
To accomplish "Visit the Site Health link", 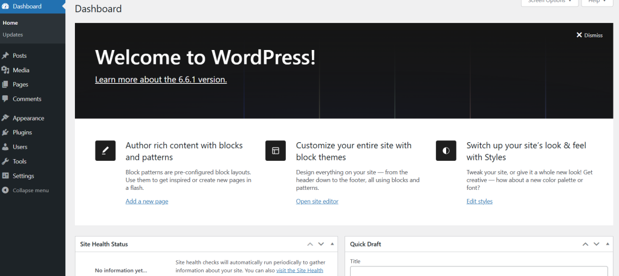I will tap(300, 270).
